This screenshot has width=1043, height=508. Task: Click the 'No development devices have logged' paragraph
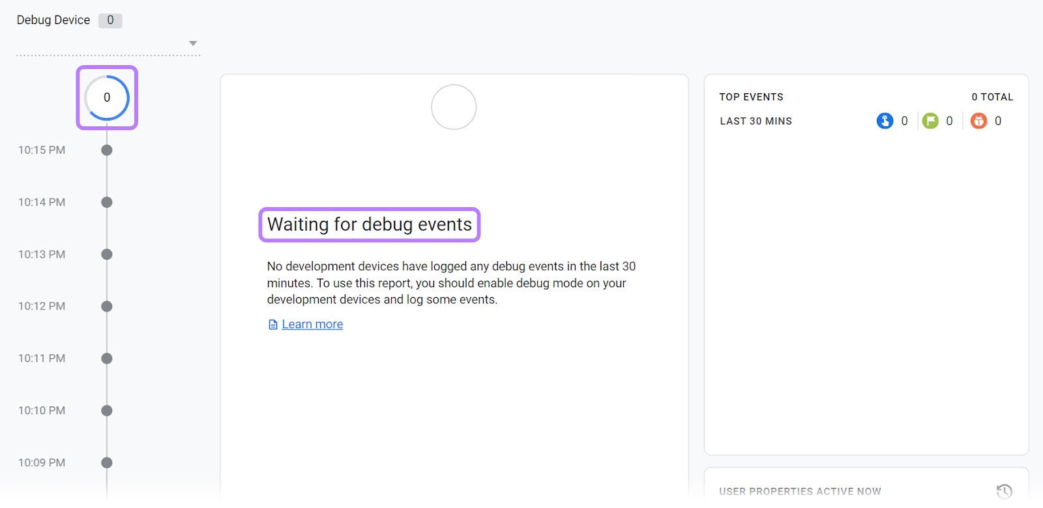(451, 283)
